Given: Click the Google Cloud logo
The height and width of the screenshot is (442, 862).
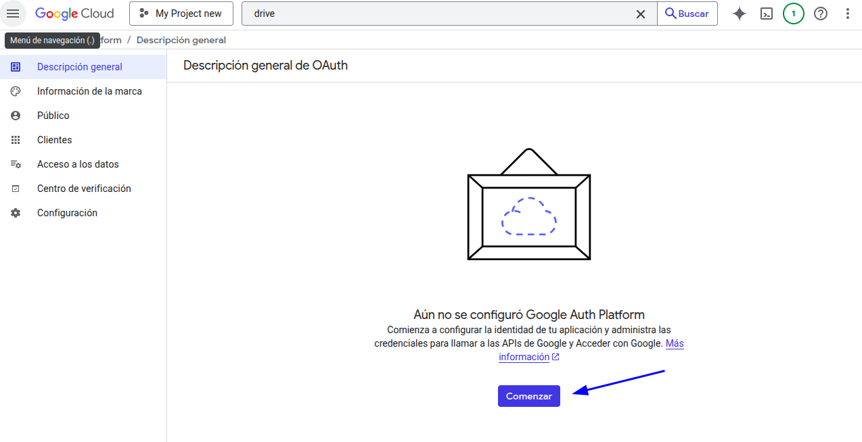Looking at the screenshot, I should (74, 14).
